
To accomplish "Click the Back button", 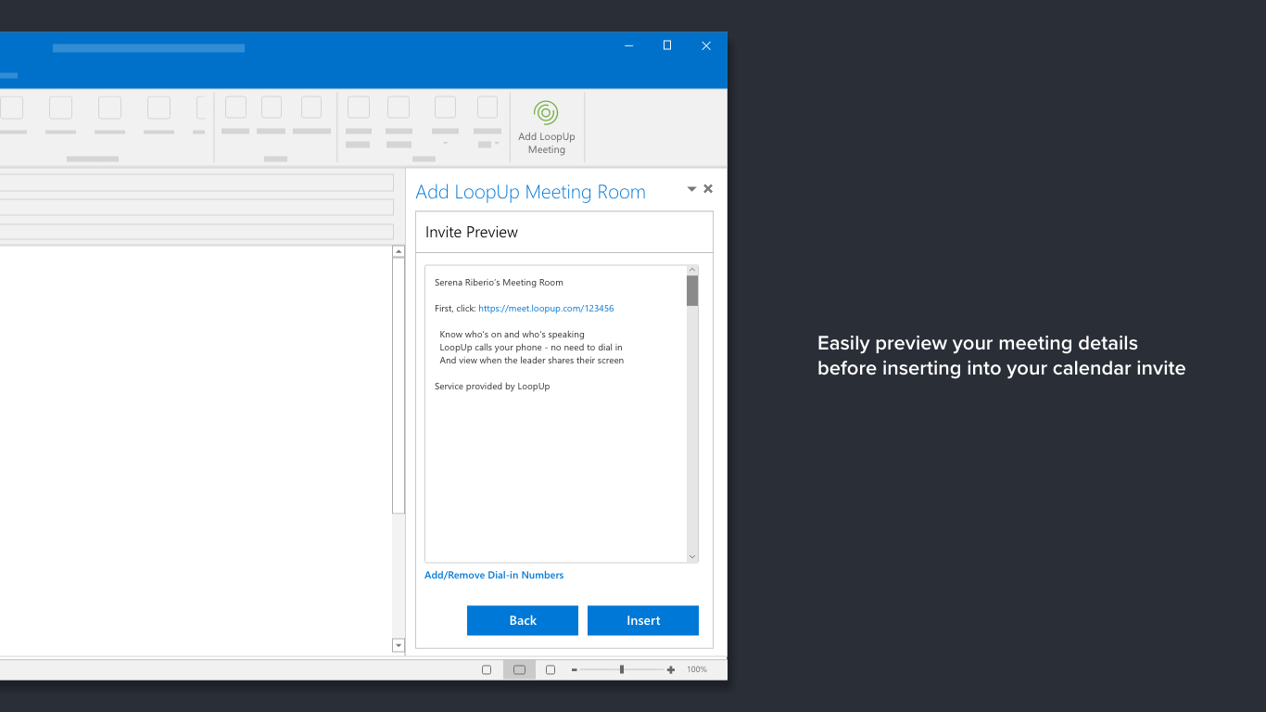I will (523, 620).
